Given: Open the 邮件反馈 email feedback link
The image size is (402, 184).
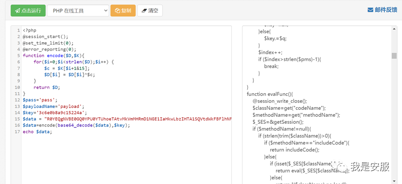Looking at the screenshot, I should click(382, 10).
